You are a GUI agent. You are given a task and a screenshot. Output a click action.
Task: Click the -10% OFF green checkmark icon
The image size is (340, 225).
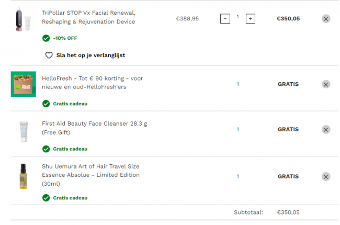pyautogui.click(x=47, y=38)
